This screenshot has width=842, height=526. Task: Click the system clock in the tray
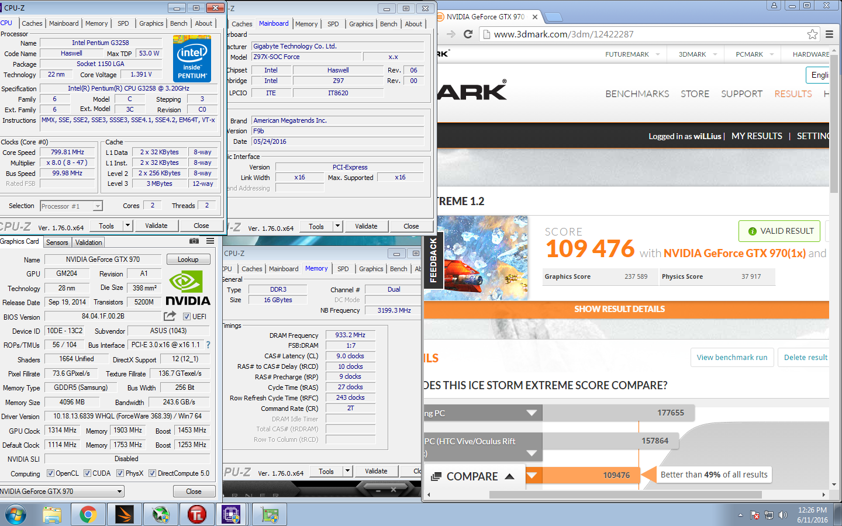[812, 515]
